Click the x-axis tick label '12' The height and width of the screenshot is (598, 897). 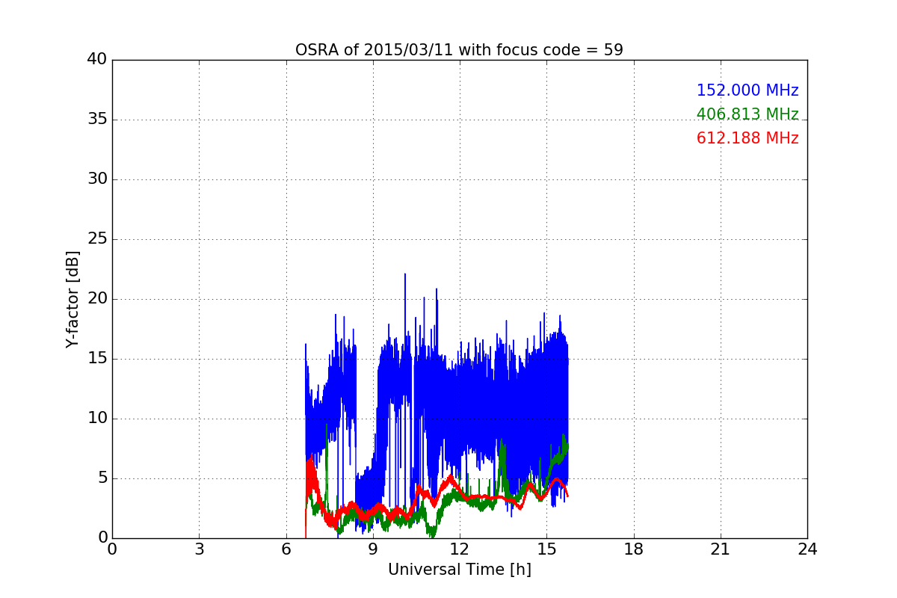click(x=460, y=549)
